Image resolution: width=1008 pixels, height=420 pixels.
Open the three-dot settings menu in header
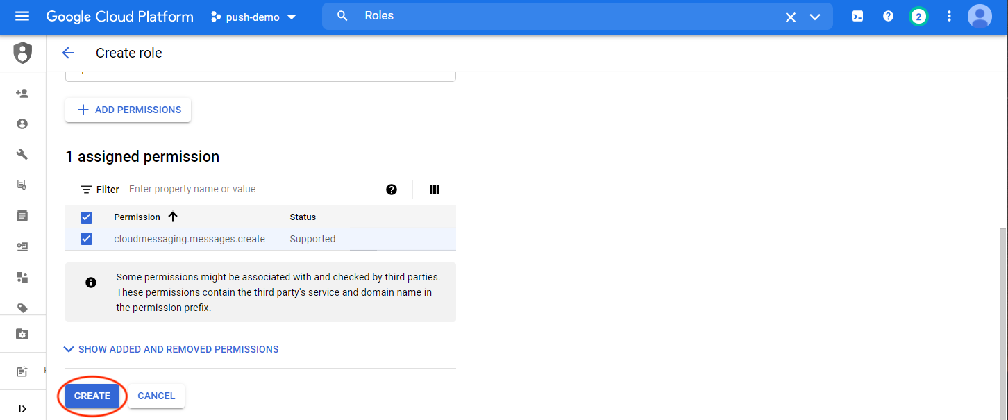pos(949,16)
